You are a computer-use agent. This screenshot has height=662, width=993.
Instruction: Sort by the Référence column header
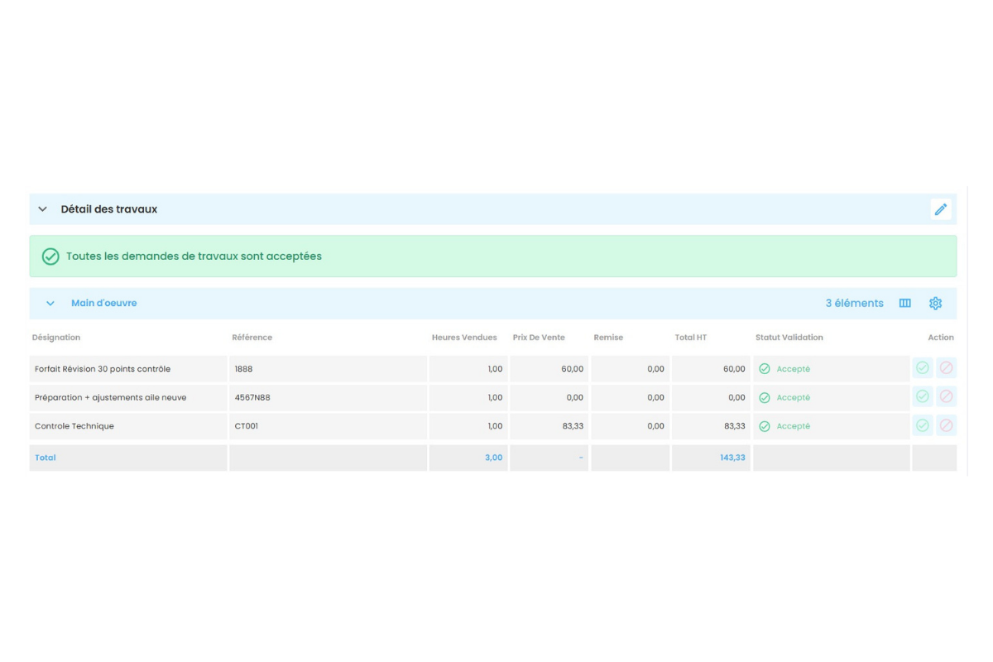(x=252, y=338)
